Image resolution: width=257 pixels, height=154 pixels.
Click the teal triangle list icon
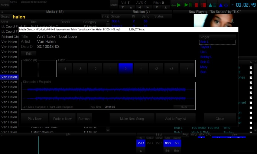213,5
